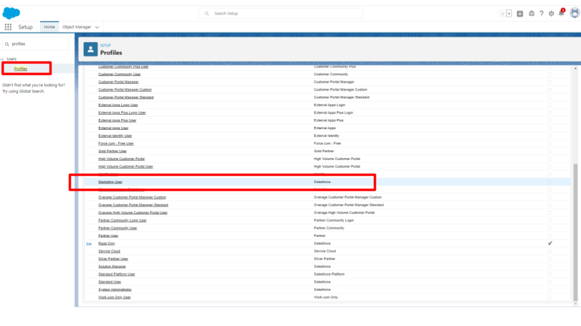Open the Solution Manager profile

point(112,266)
